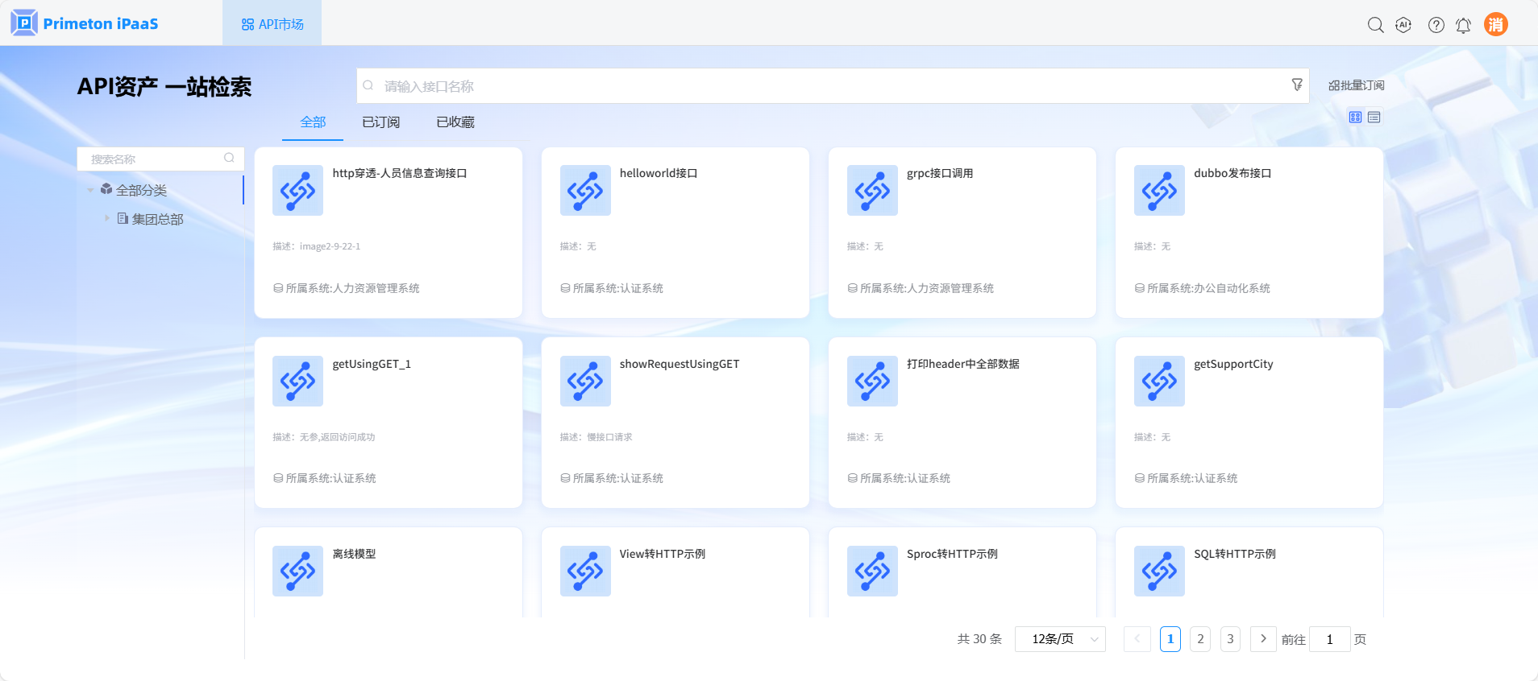1538x681 pixels.
Task: Open the help question mark icon
Action: tap(1436, 25)
